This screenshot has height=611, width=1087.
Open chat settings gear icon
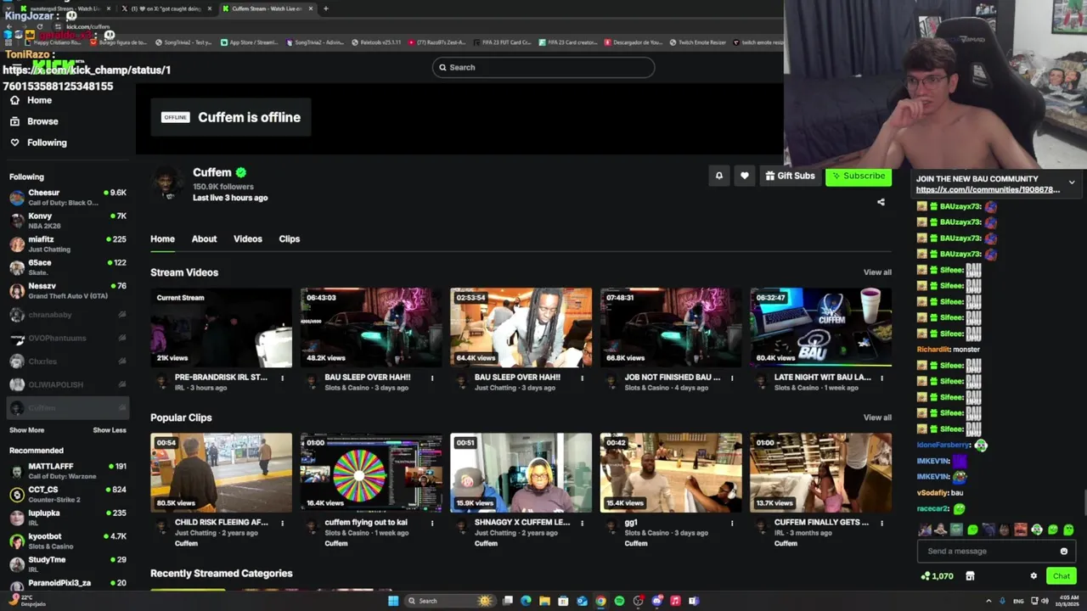point(1033,575)
